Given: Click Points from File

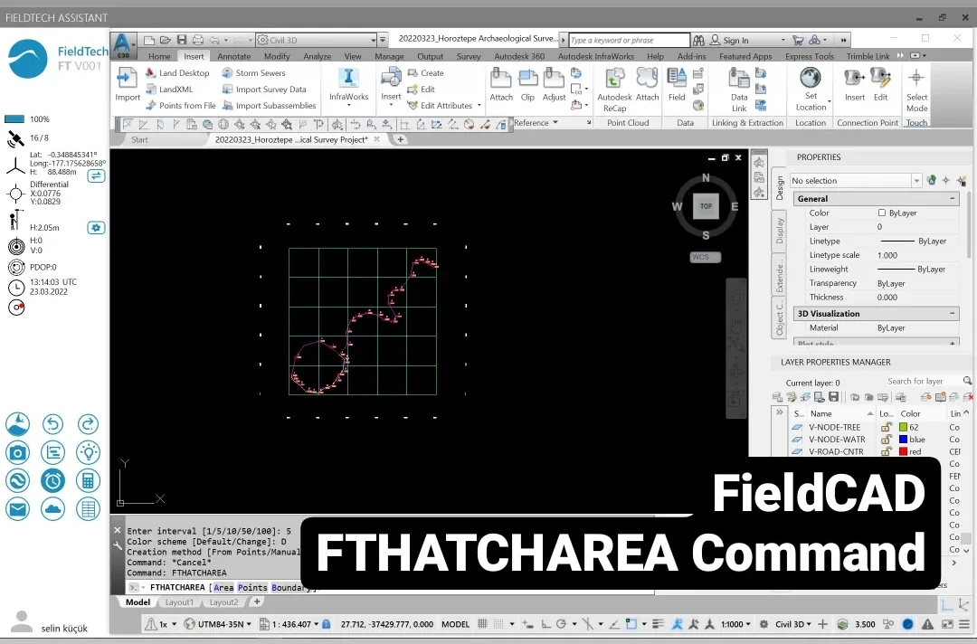Looking at the screenshot, I should point(181,106).
